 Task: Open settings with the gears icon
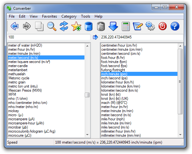[150, 26]
